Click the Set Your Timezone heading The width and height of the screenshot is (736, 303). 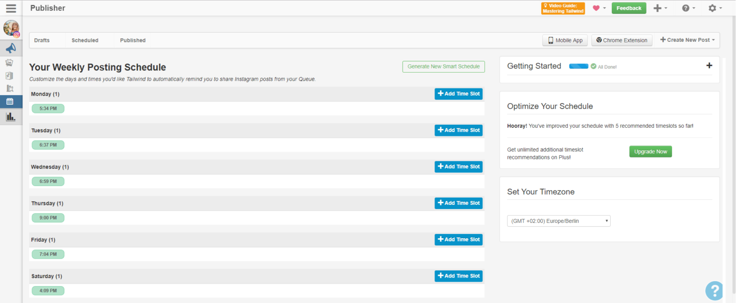pos(541,192)
